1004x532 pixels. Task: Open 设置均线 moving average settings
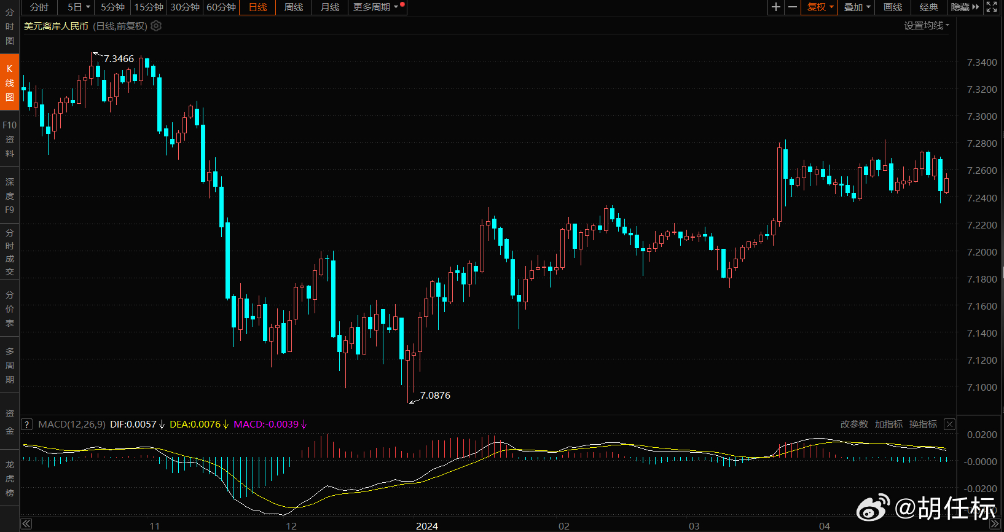pyautogui.click(x=927, y=25)
